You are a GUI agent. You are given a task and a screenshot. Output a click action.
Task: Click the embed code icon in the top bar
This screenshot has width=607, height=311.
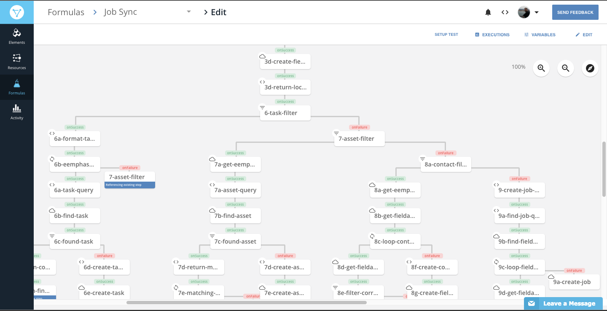coord(505,12)
